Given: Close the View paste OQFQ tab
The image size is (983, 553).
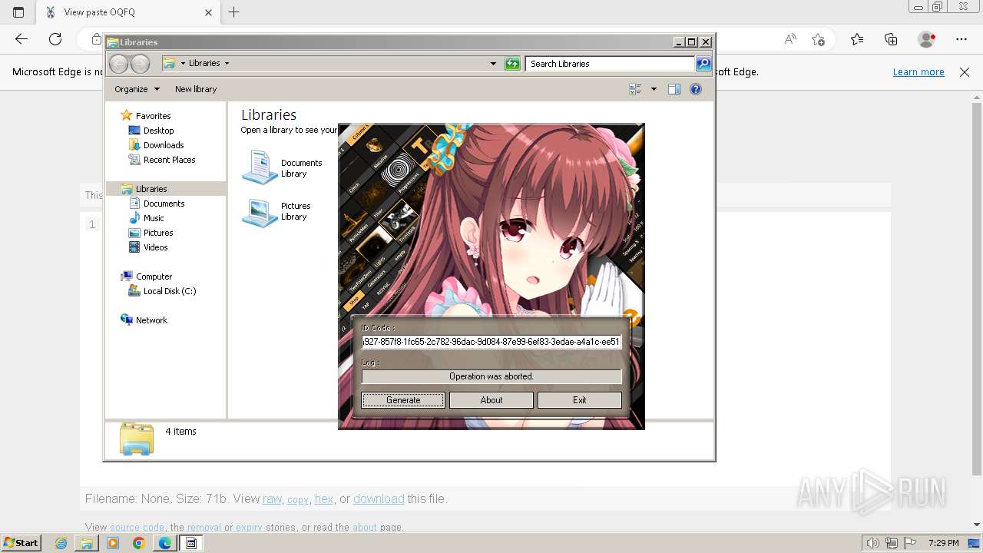Looking at the screenshot, I should tap(208, 12).
